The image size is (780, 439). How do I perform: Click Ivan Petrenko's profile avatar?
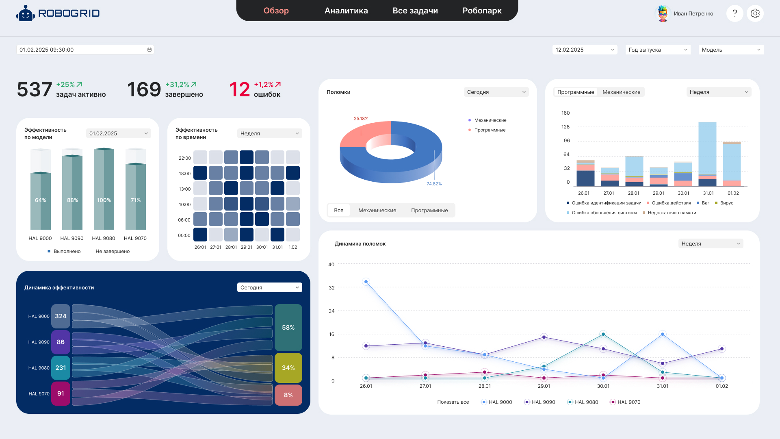pyautogui.click(x=663, y=13)
